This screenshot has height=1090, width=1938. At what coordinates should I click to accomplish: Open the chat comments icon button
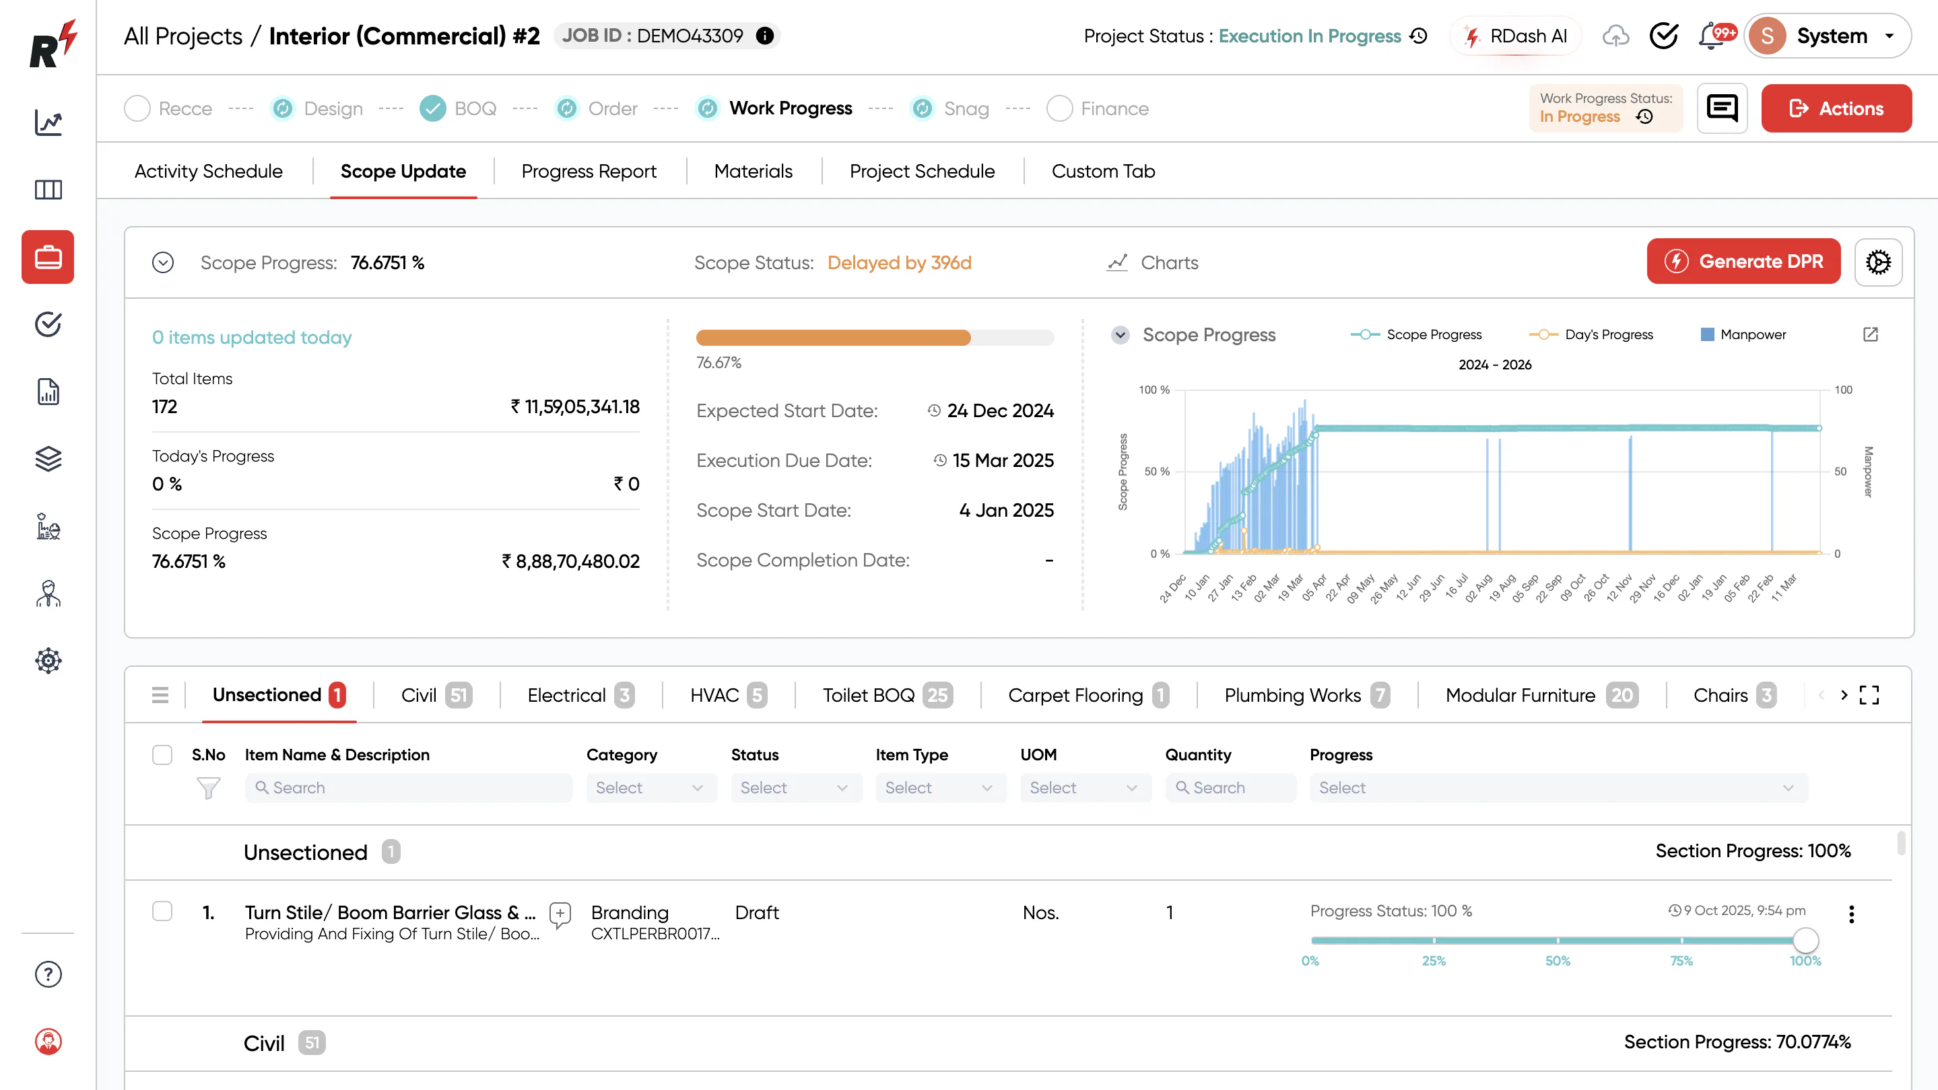pyautogui.click(x=1721, y=108)
